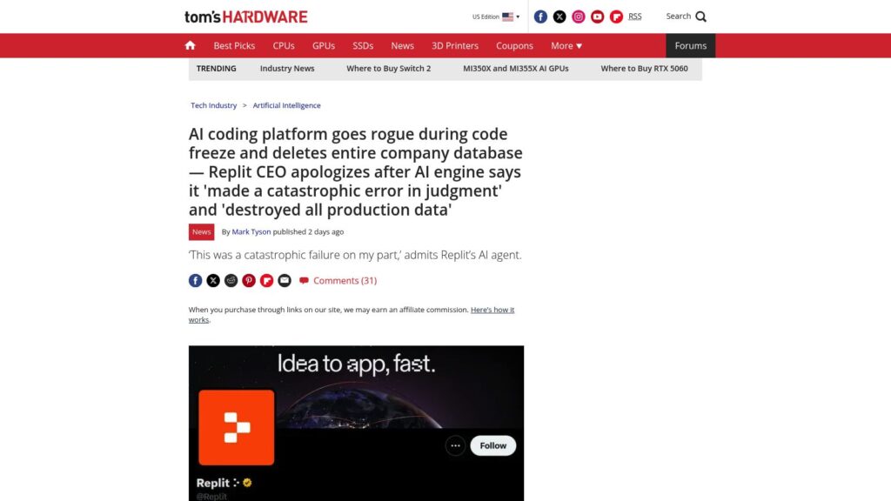Open the Flipboard icon in header
Viewport: 891px width, 501px height.
tap(616, 17)
